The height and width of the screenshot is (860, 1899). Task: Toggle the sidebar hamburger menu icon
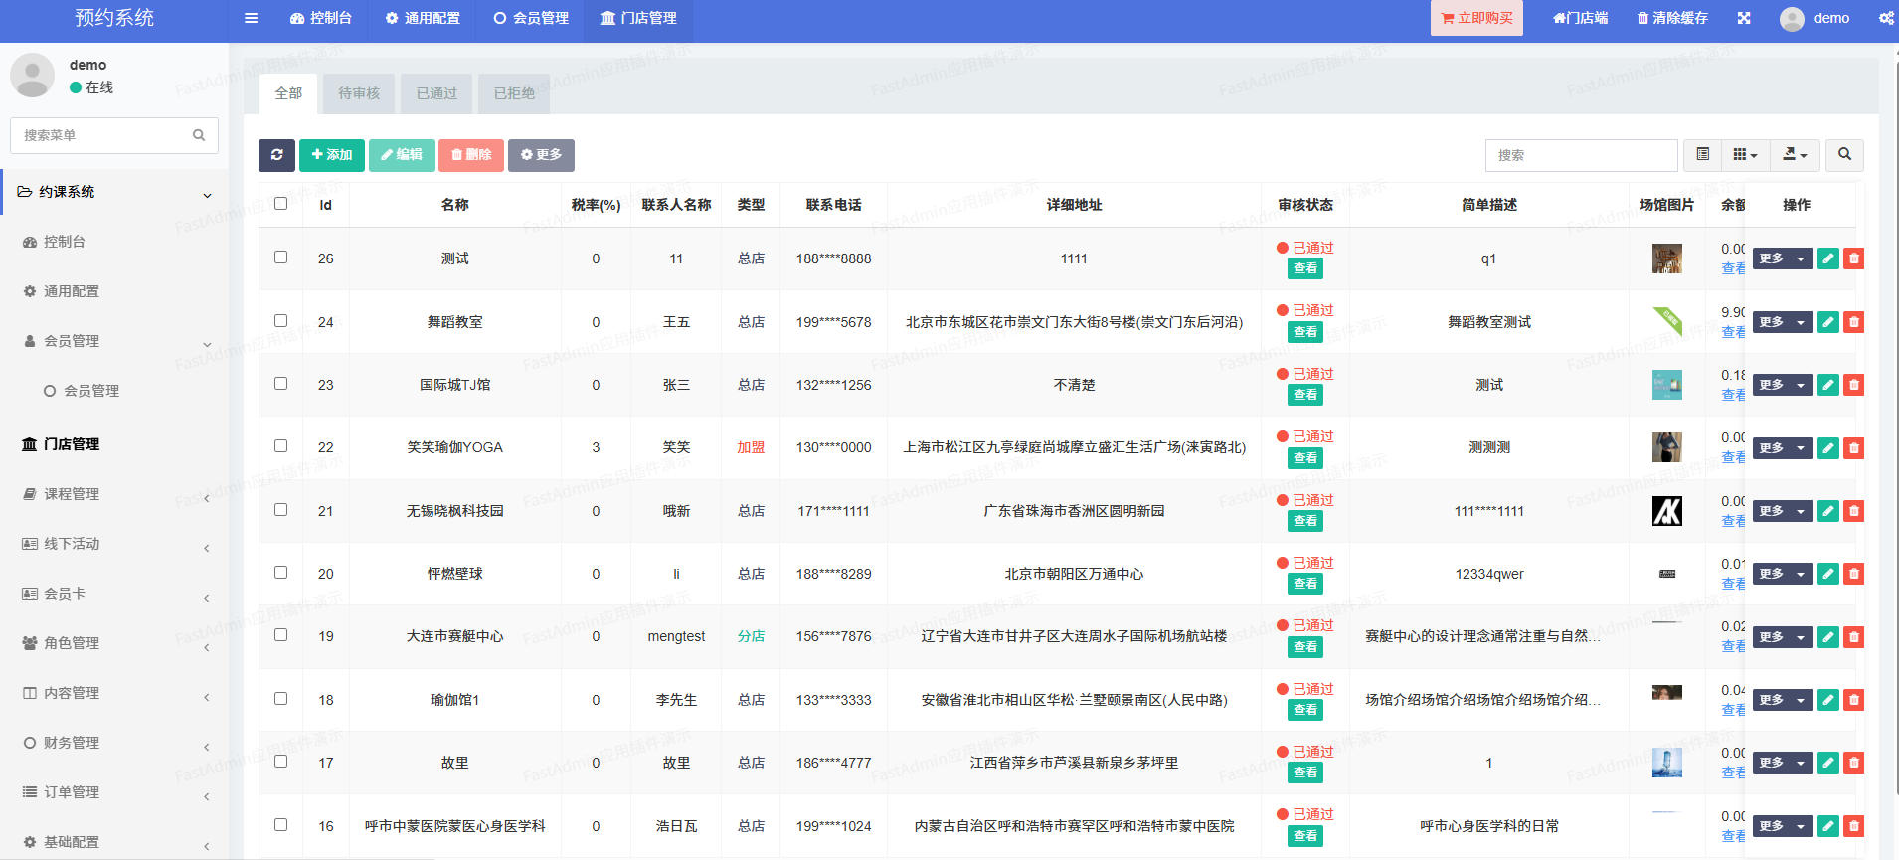[x=251, y=18]
